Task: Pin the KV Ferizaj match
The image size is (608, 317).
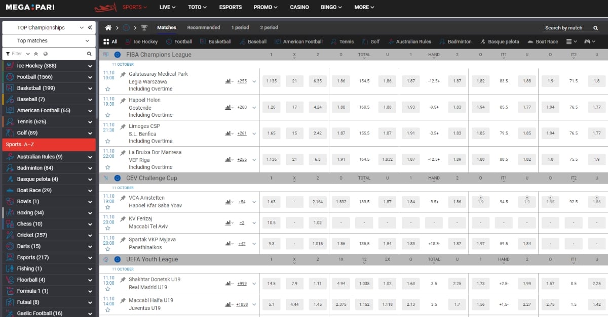Action: 123,219
